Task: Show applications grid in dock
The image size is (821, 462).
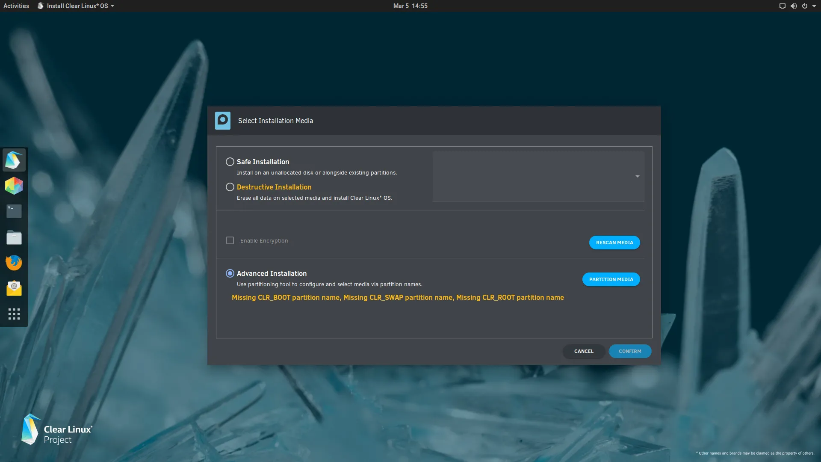Action: (x=14, y=314)
